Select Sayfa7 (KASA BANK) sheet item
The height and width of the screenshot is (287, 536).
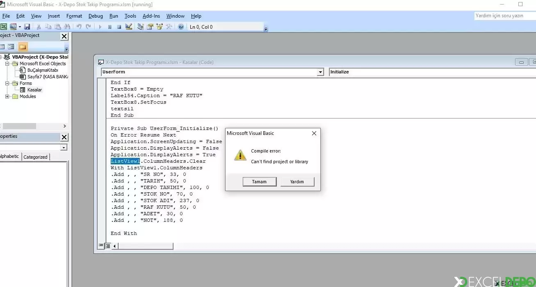48,77
